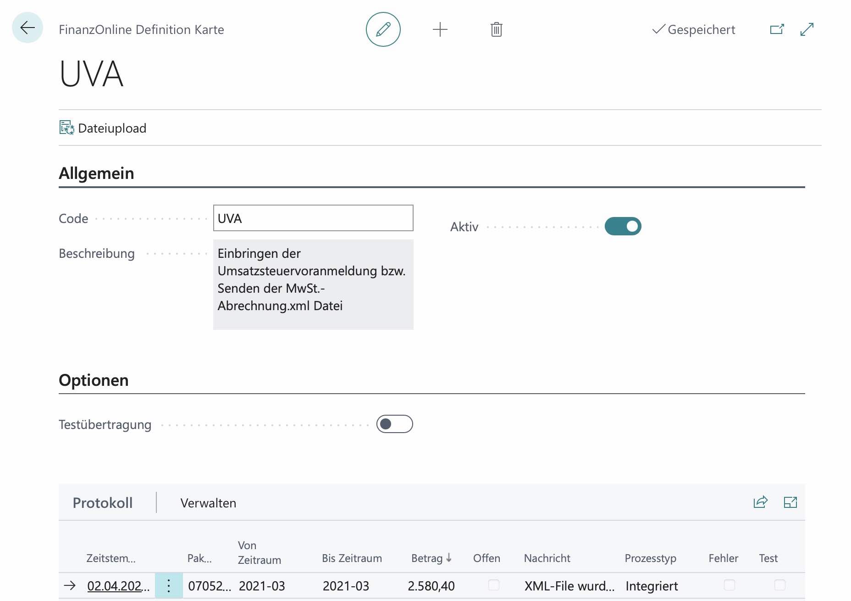The height and width of the screenshot is (601, 851).
Task: Select the row arrow indicator
Action: point(70,585)
